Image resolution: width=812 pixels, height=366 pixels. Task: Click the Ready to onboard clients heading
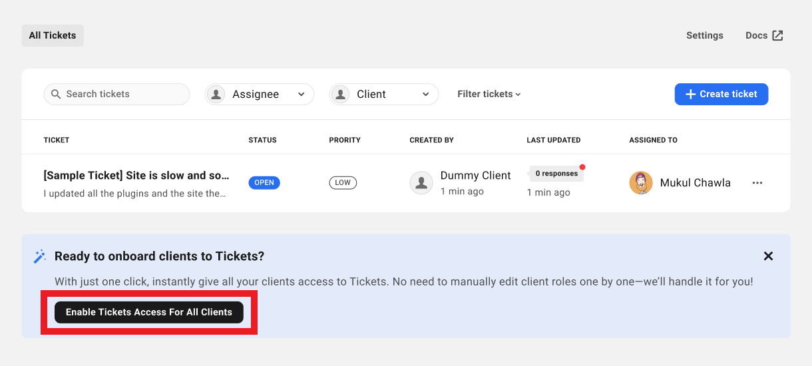click(160, 256)
